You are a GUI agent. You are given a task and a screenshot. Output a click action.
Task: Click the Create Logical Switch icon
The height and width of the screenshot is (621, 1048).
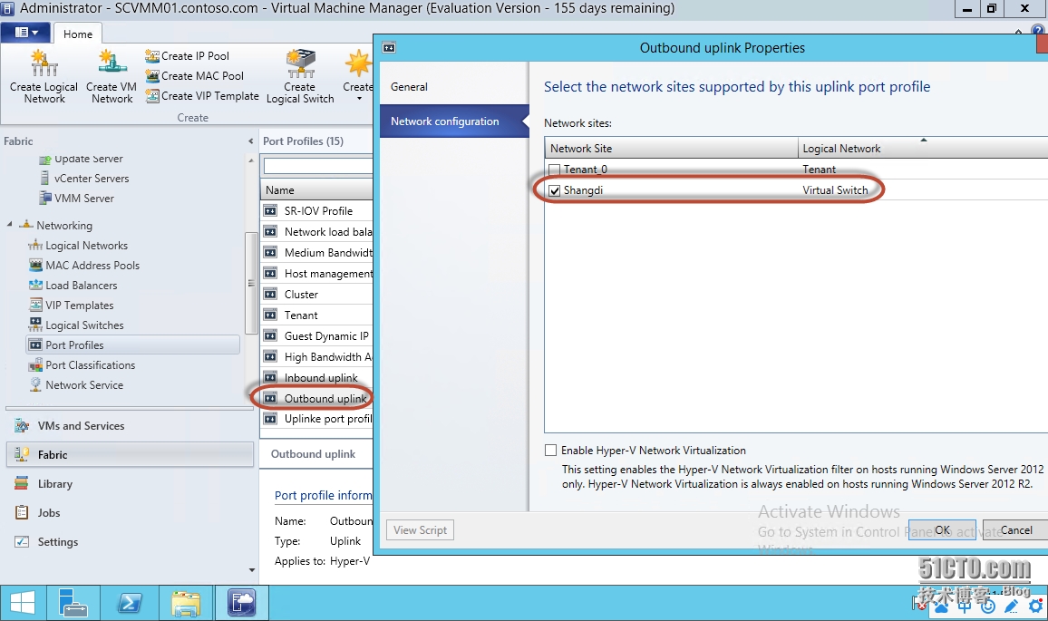coord(300,63)
